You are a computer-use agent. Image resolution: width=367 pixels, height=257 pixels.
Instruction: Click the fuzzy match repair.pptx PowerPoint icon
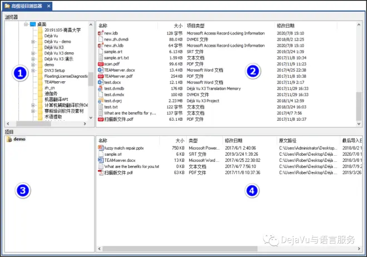[x=101, y=148]
